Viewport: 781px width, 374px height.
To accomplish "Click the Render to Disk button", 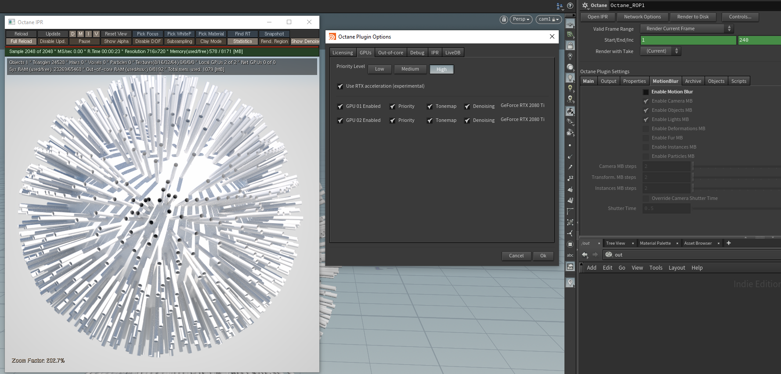I will (693, 17).
